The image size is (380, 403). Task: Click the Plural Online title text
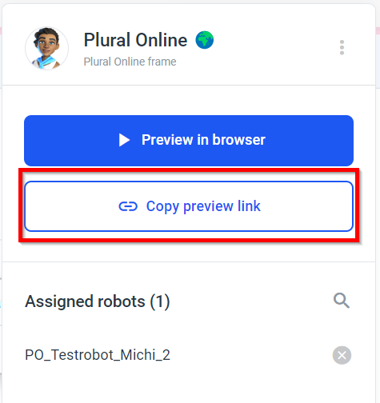[135, 40]
